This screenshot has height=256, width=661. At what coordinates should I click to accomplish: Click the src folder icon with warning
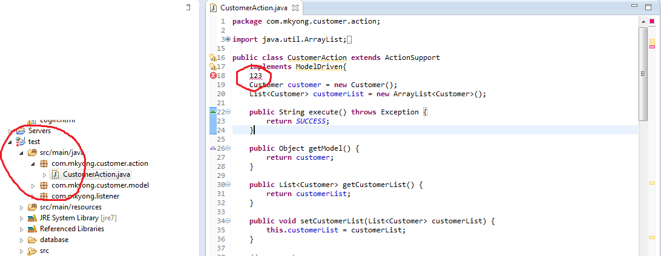[33, 251]
